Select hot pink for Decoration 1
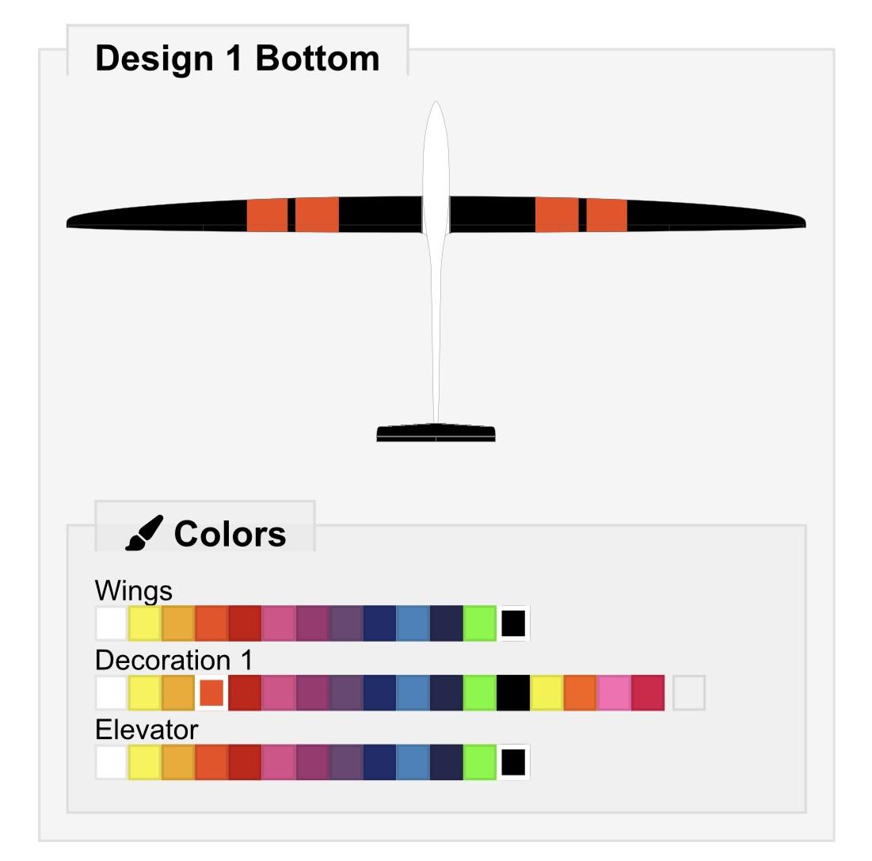The height and width of the screenshot is (861, 872). 613,693
